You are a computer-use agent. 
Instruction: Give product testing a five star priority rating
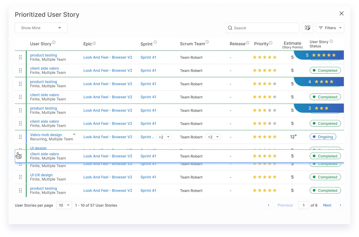click(275, 57)
